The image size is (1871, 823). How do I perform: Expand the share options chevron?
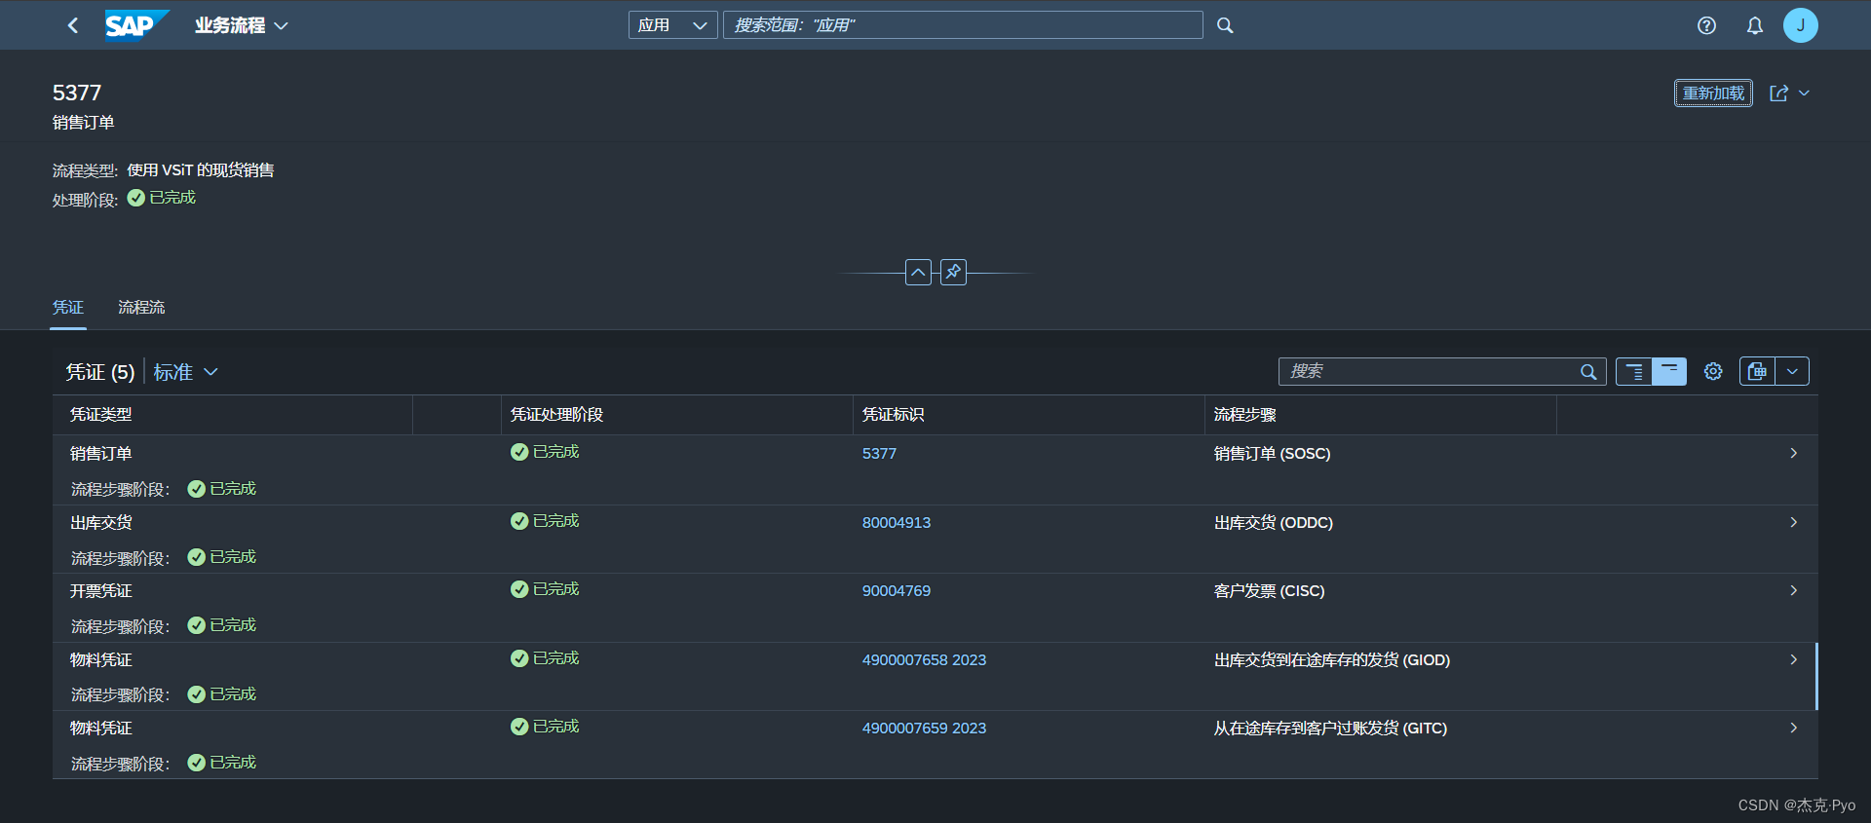tap(1804, 94)
